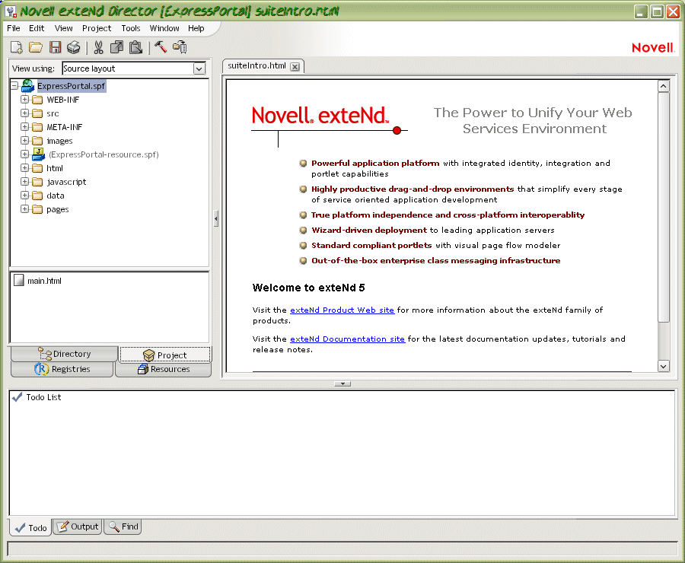Click the Todo List checkmark icon
The image size is (685, 563).
[x=17, y=397]
